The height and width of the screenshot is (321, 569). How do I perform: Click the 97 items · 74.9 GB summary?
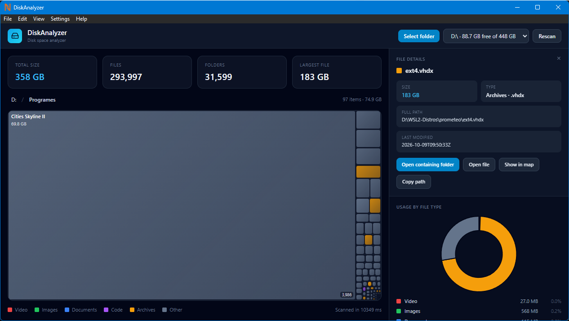click(362, 100)
